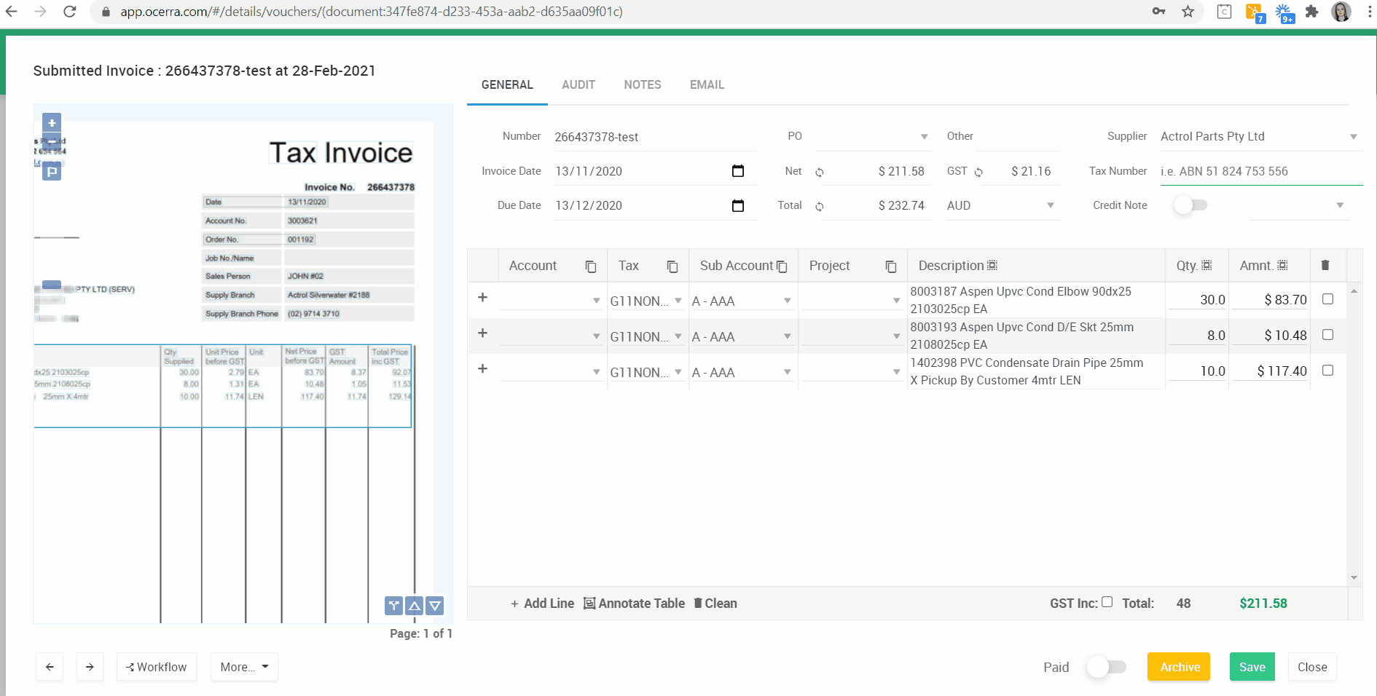Click the invoice Number field
The width and height of the screenshot is (1377, 696).
click(655, 137)
